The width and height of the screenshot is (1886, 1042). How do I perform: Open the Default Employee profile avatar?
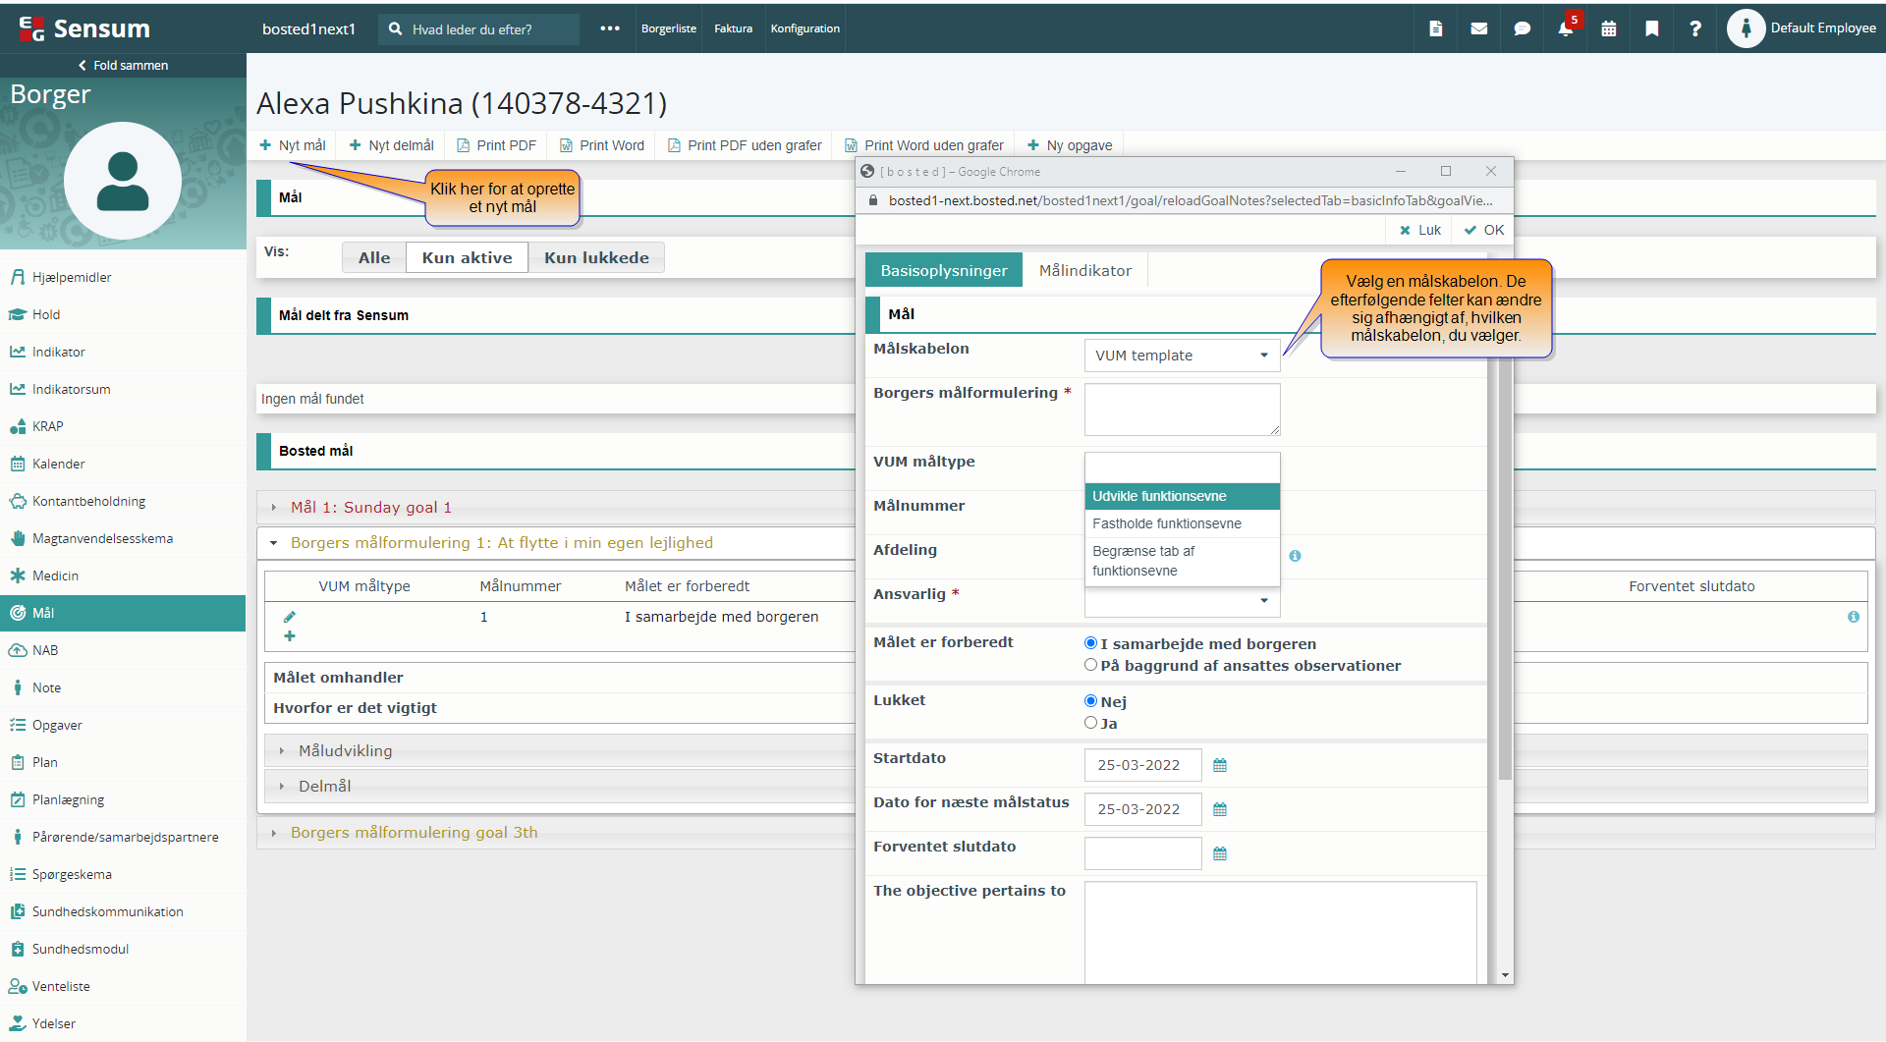point(1746,28)
